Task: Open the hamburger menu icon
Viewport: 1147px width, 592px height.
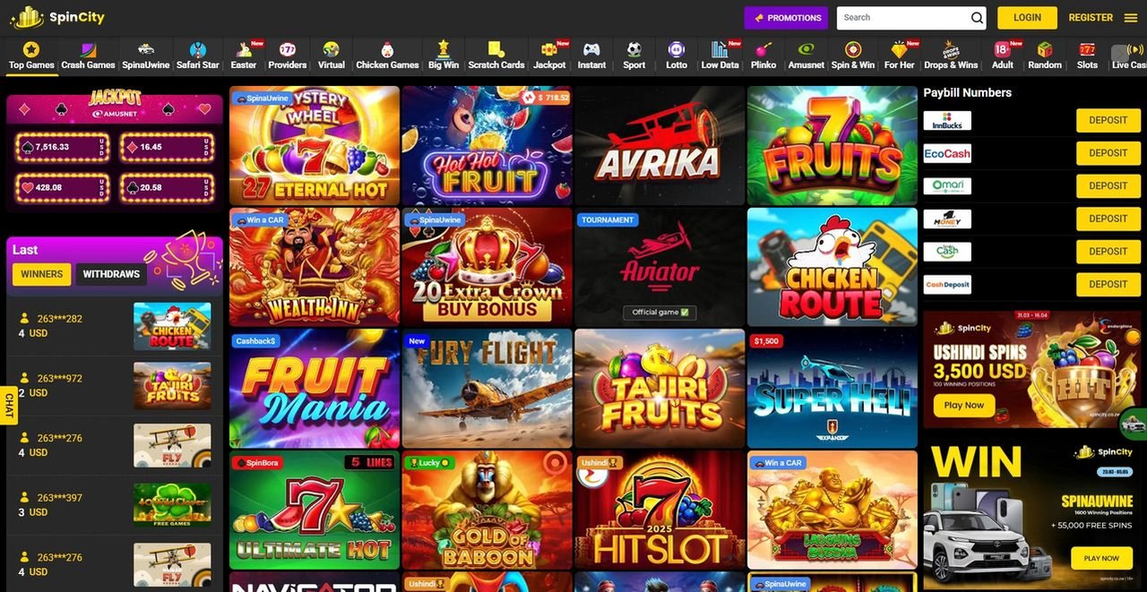Action: (1131, 18)
